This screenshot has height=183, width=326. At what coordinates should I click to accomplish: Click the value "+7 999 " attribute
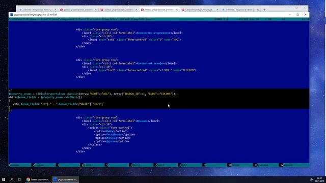[x=161, y=70]
